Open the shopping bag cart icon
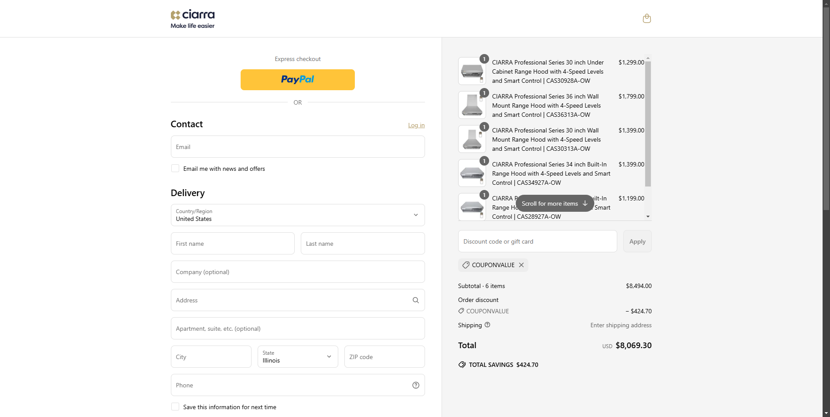This screenshot has height=417, width=830. (647, 18)
